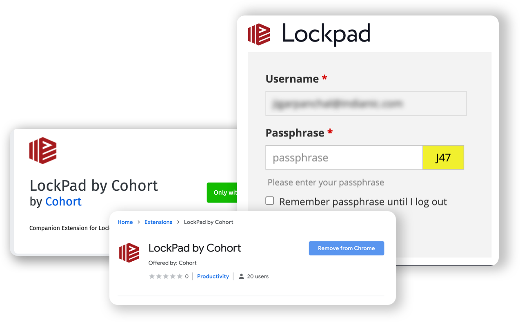Click the red LockPad logo on the Cohort card

click(43, 150)
